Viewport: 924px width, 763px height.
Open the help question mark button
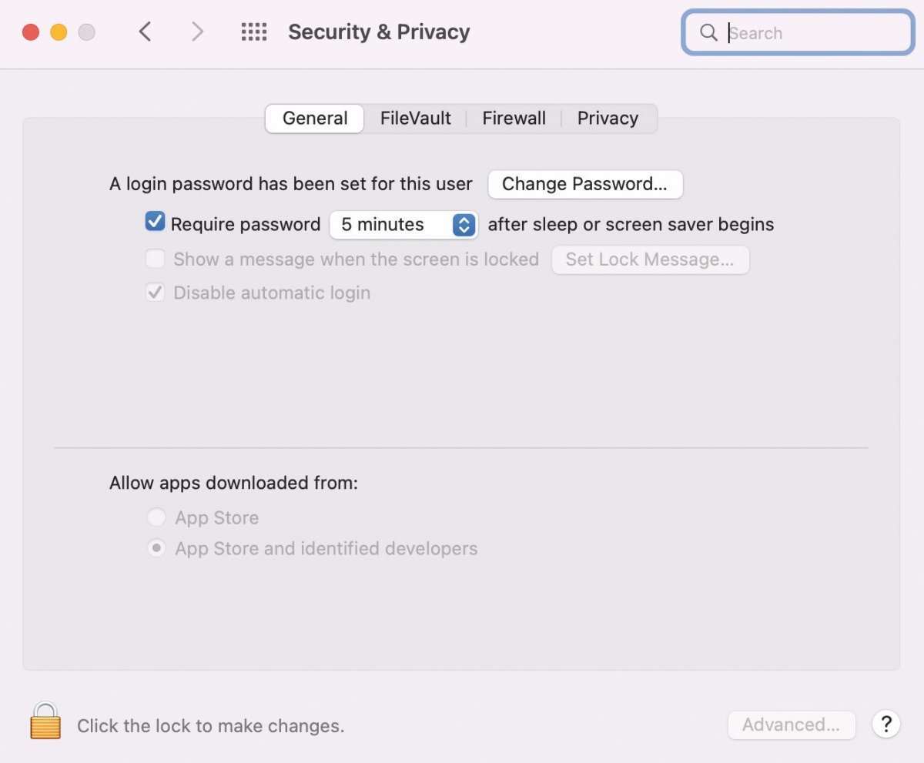[x=886, y=725]
